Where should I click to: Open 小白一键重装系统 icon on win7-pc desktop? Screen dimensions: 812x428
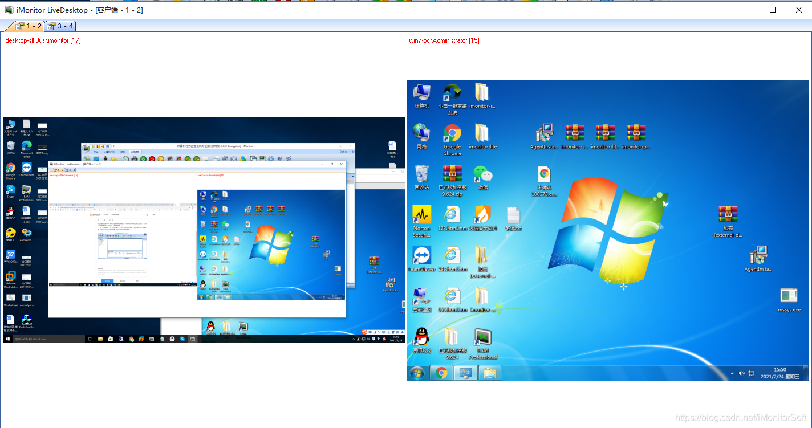click(x=452, y=99)
